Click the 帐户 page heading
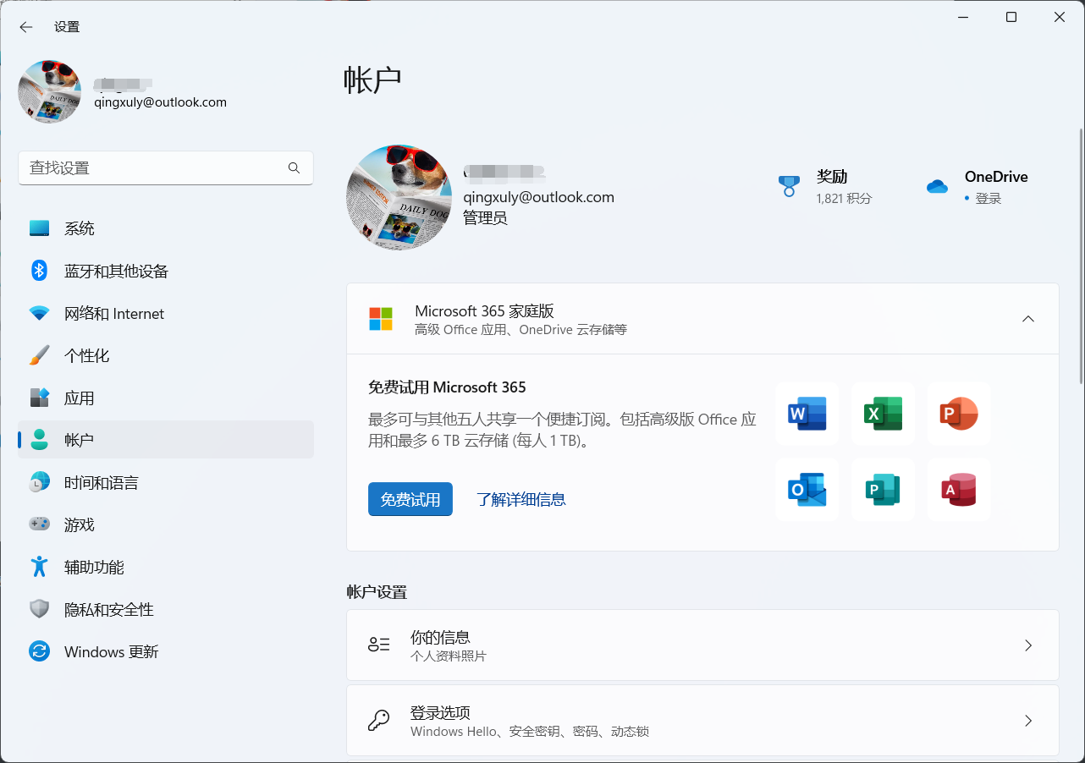This screenshot has height=763, width=1085. 372,79
